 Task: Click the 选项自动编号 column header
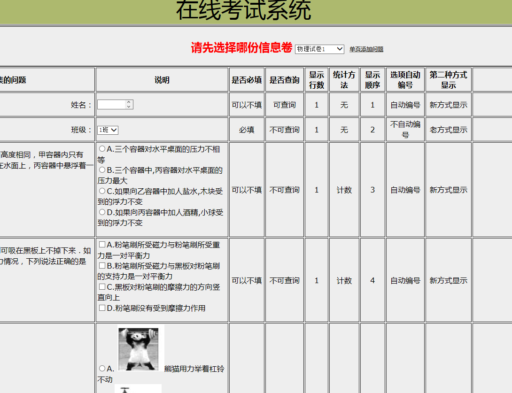(405, 80)
